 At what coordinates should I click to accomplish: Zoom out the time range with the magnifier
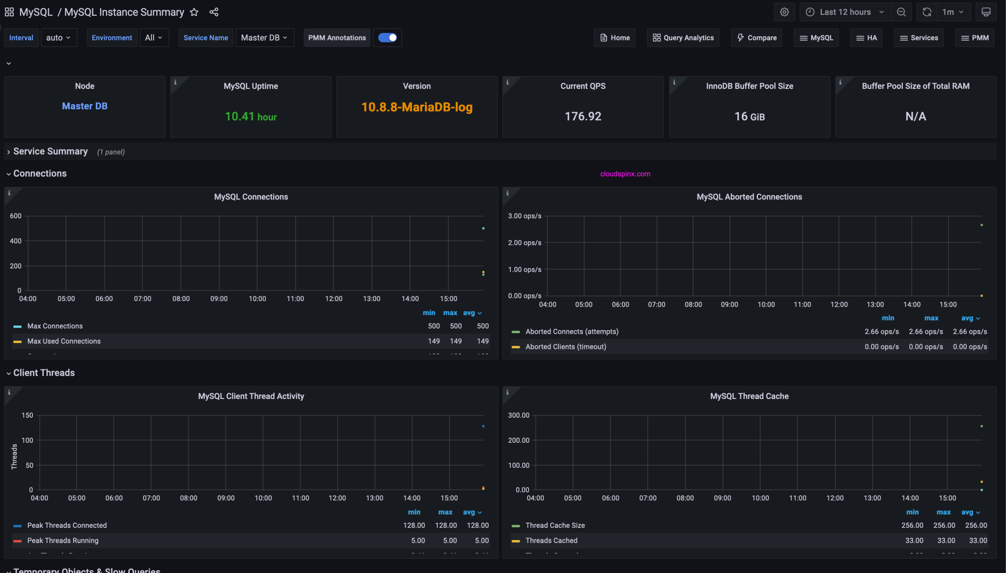click(x=901, y=12)
